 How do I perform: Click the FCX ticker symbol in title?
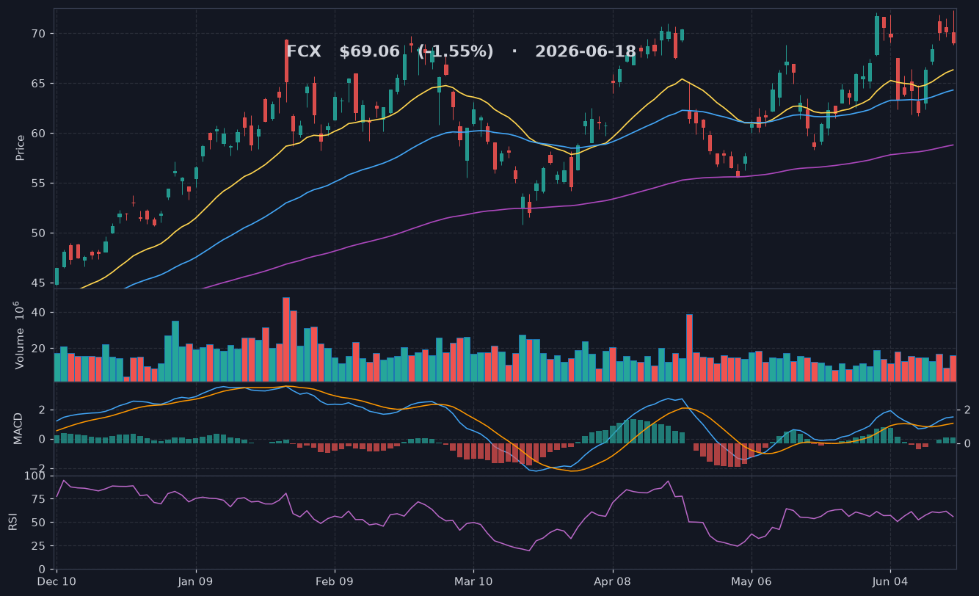(x=304, y=51)
